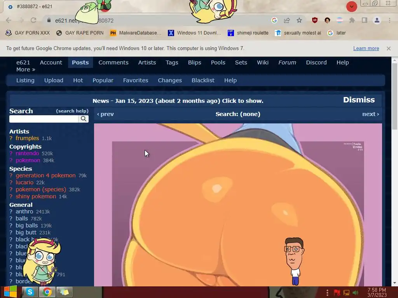Viewport: 398px width, 298px height.
Task: Open the Sets page
Action: (x=241, y=62)
